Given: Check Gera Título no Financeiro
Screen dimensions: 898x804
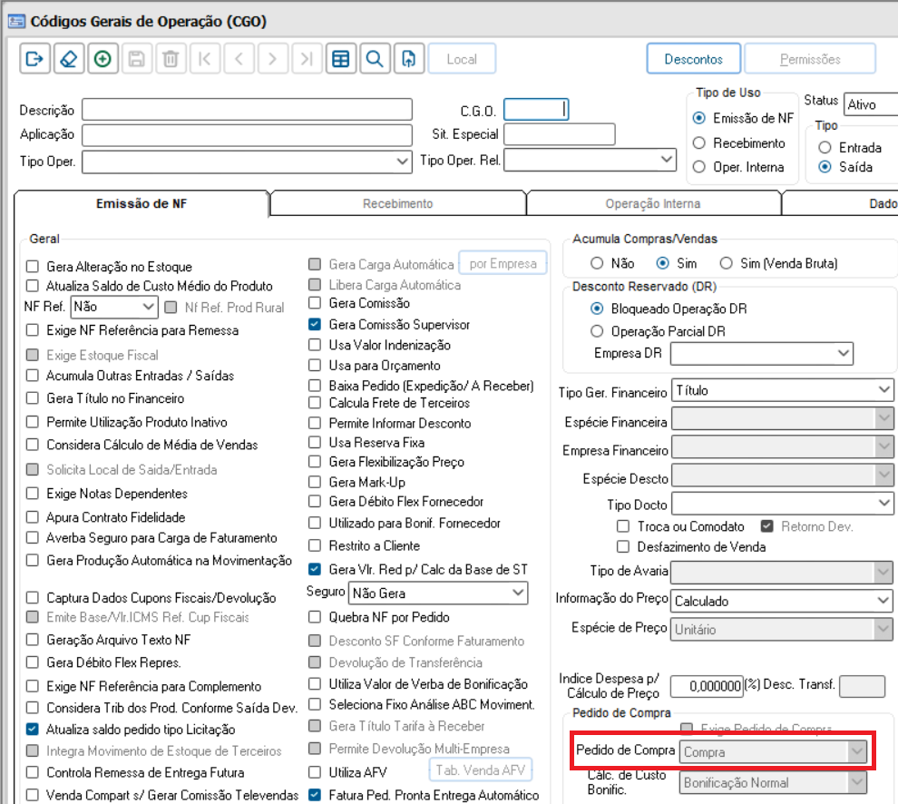Looking at the screenshot, I should click(33, 397).
